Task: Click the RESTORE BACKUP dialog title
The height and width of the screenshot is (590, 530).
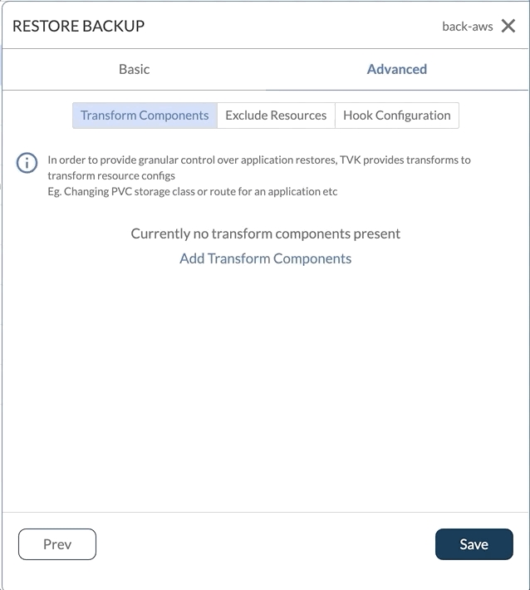Action: [x=78, y=26]
